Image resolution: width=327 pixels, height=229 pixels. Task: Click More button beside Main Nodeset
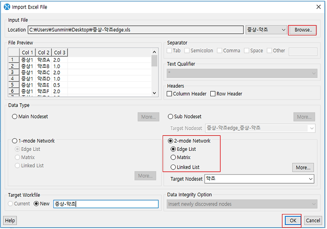[148, 117]
